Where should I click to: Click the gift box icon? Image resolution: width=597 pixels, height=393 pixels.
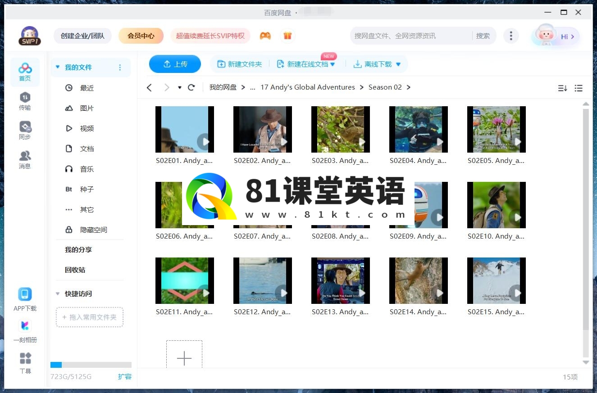pos(287,36)
